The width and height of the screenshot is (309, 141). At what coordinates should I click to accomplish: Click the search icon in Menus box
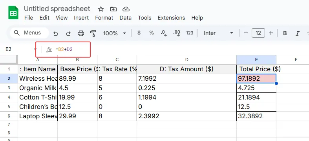pos(17,33)
